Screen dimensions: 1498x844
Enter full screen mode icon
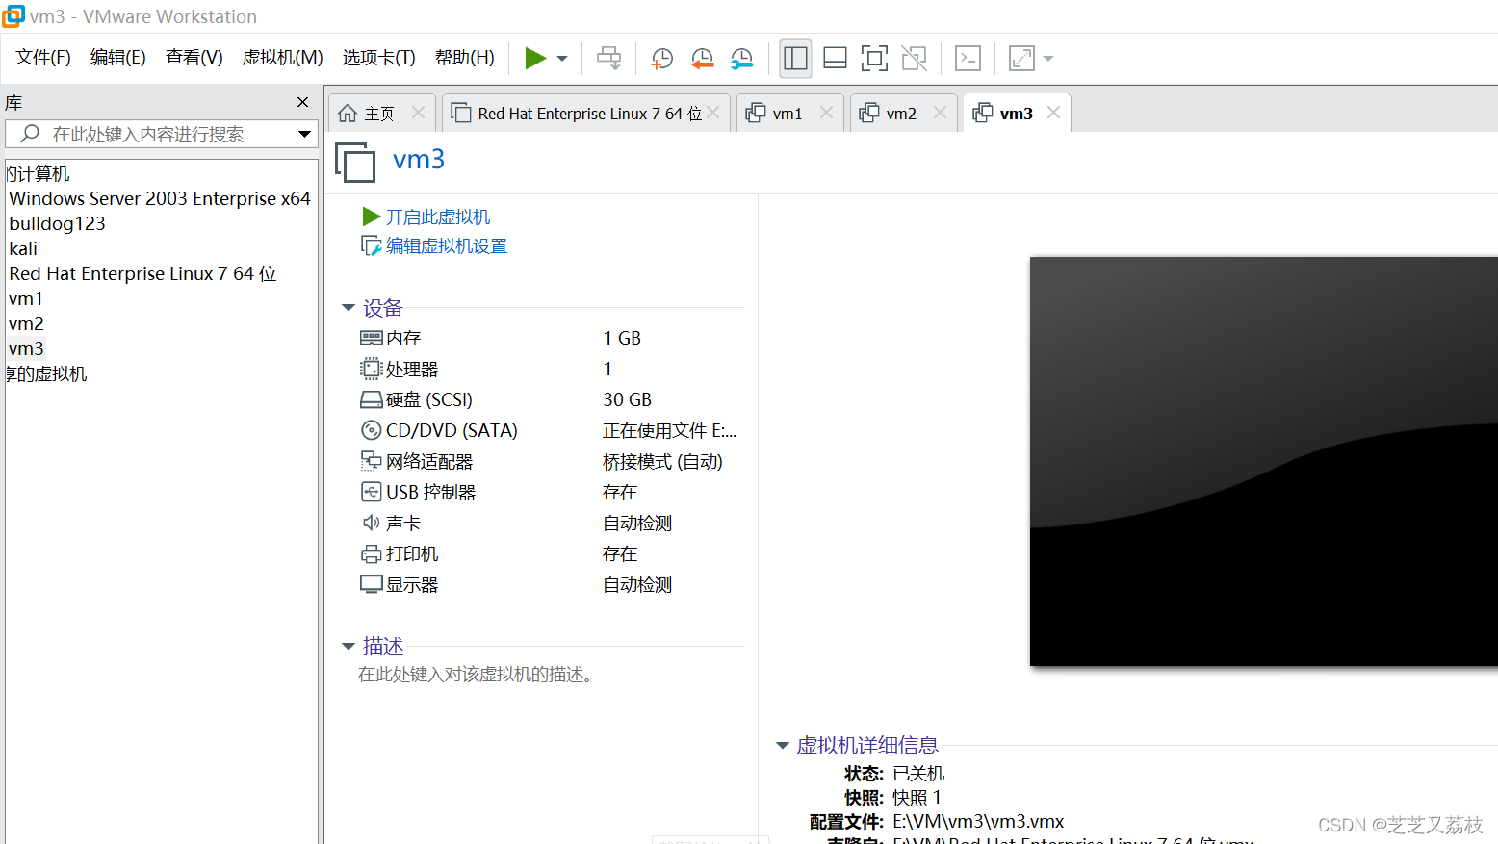point(874,59)
